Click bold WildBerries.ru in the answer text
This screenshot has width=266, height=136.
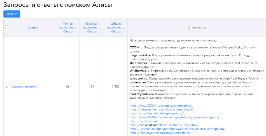pos(139,71)
